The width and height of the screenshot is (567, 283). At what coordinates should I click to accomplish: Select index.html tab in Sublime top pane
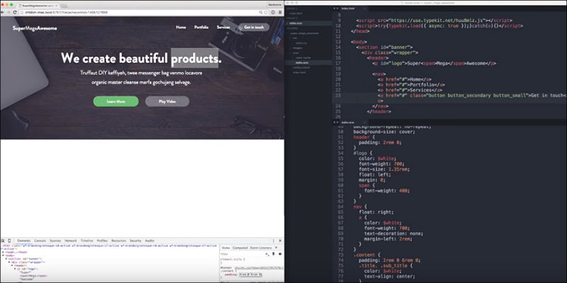[347, 8]
